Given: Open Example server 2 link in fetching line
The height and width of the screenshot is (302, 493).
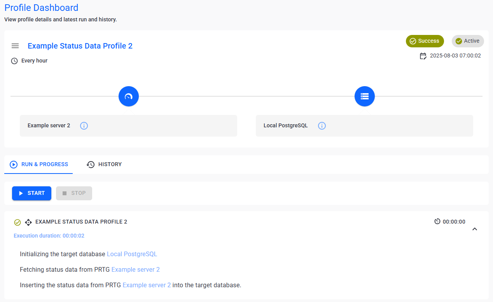Looking at the screenshot, I should [136, 270].
